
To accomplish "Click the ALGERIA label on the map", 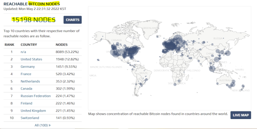I will coord(169,57).
